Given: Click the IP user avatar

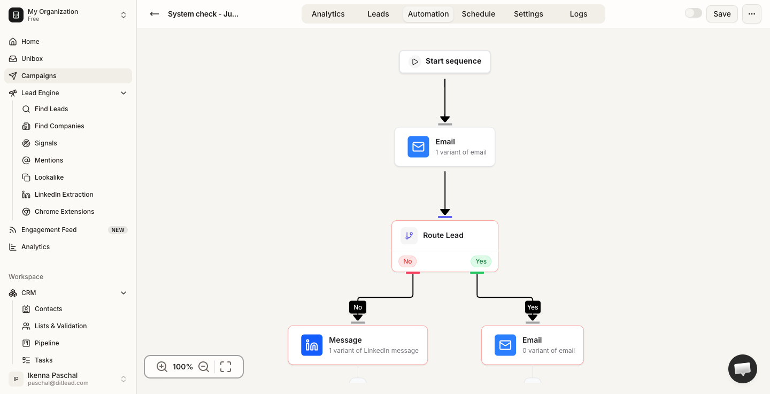Looking at the screenshot, I should pyautogui.click(x=16, y=379).
